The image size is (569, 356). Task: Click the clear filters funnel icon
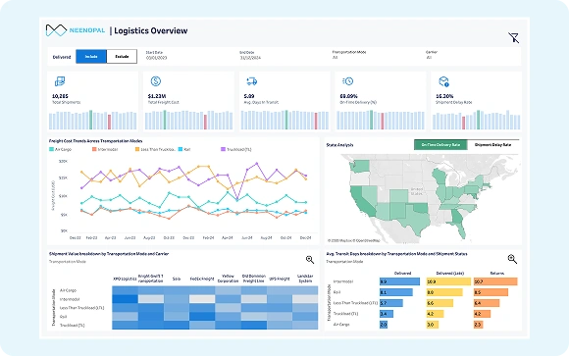[513, 37]
